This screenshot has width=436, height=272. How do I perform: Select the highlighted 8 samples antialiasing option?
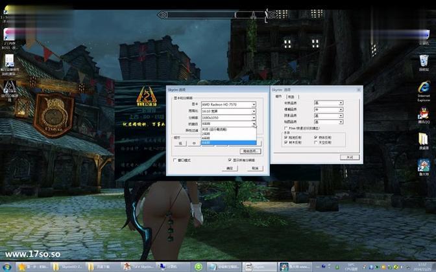pyautogui.click(x=228, y=142)
